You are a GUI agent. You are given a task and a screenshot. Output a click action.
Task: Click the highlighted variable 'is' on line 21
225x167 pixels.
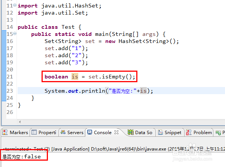[x=75, y=77]
